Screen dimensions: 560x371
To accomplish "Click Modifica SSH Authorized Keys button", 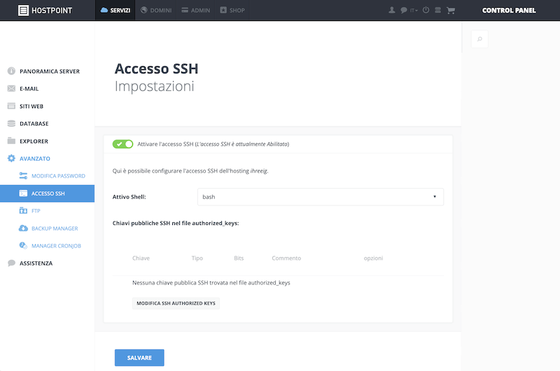I will point(176,303).
